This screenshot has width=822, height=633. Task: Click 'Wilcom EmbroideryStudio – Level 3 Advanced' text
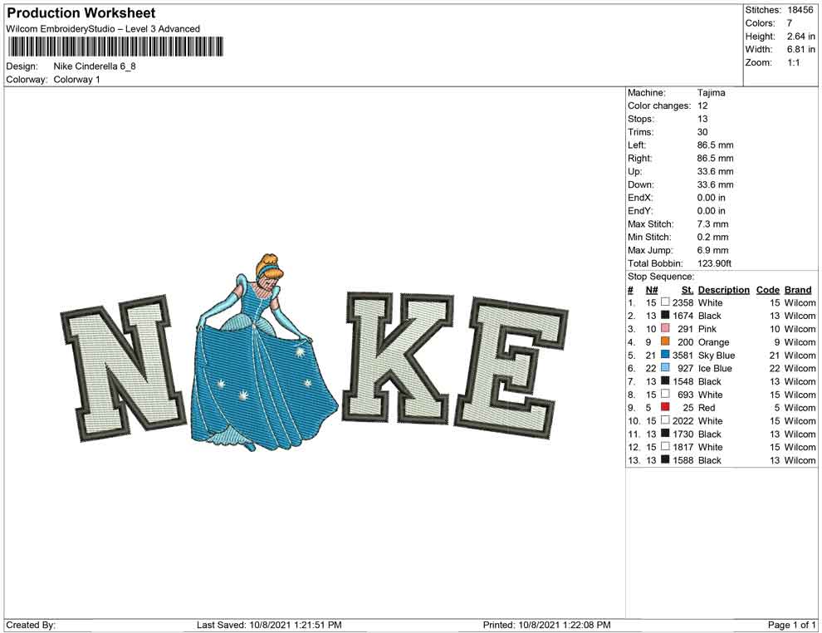[103, 29]
